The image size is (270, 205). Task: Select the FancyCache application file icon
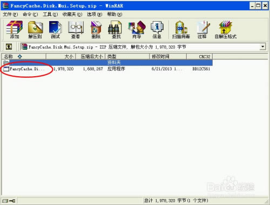6,69
